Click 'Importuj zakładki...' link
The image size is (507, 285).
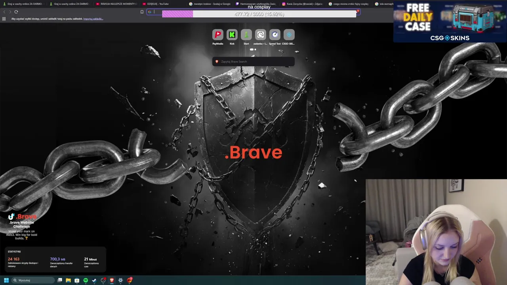[93, 19]
